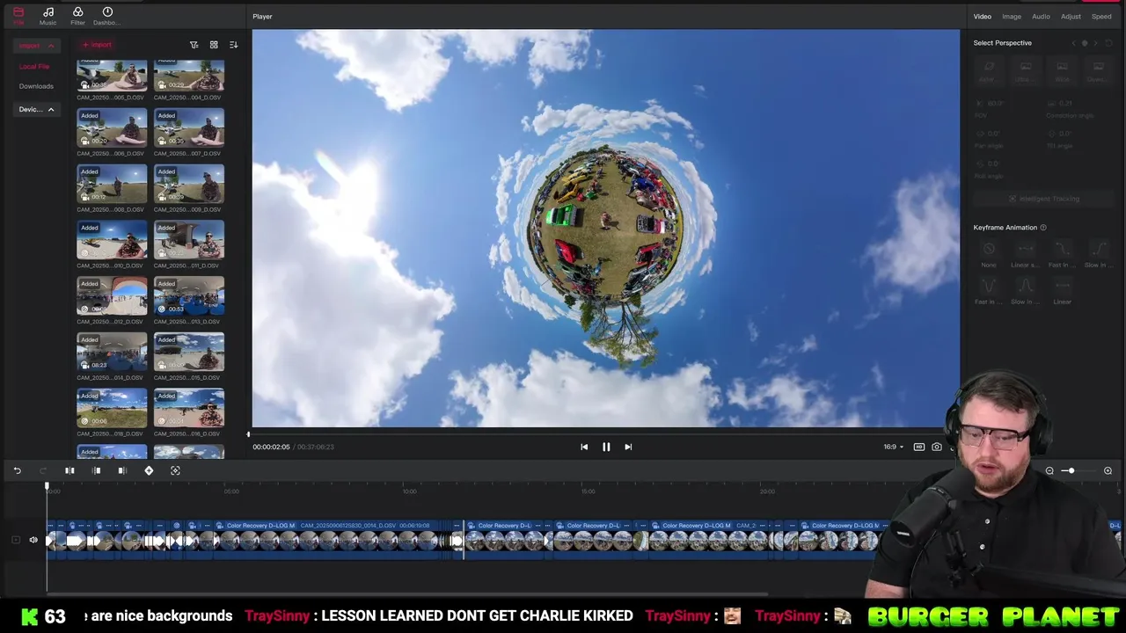
Task: Add keyframe in Select Perspective header
Action: (1085, 43)
